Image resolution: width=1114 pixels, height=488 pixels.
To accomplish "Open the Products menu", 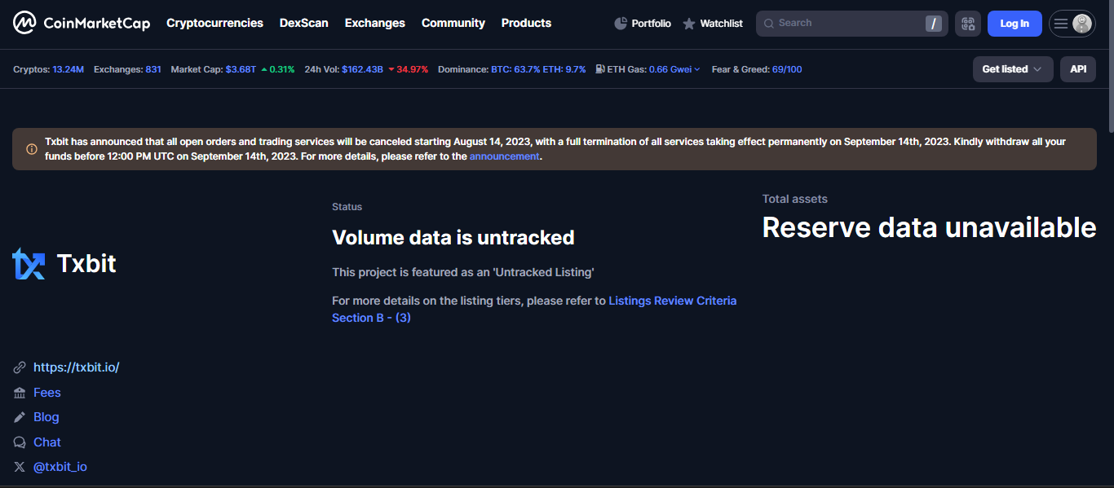I will point(526,23).
